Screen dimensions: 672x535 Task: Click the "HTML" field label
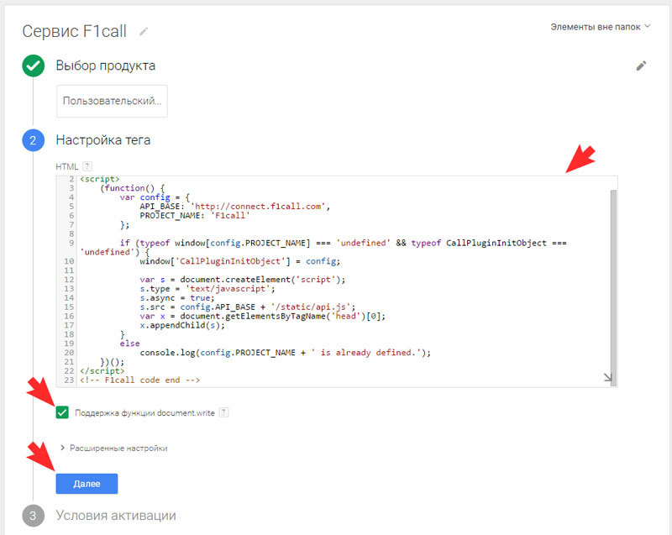67,166
